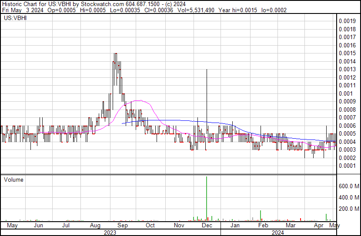
Task: Click the 200.0 M volume axis label
Action: [x=349, y=209]
